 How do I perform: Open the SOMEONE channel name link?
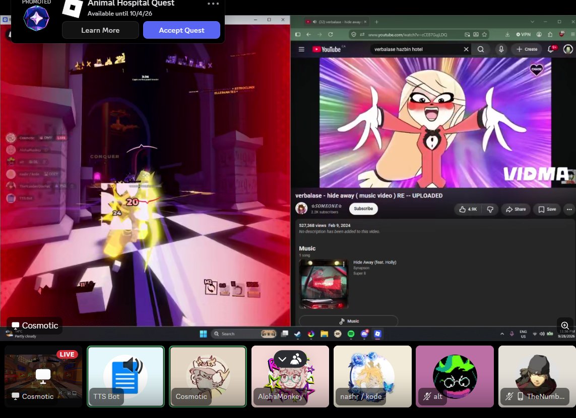tap(327, 206)
